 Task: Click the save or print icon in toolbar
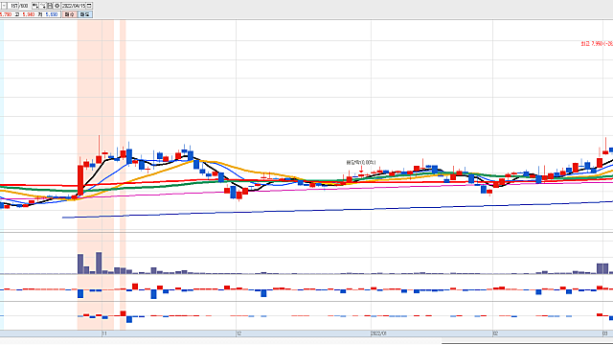[50, 6]
